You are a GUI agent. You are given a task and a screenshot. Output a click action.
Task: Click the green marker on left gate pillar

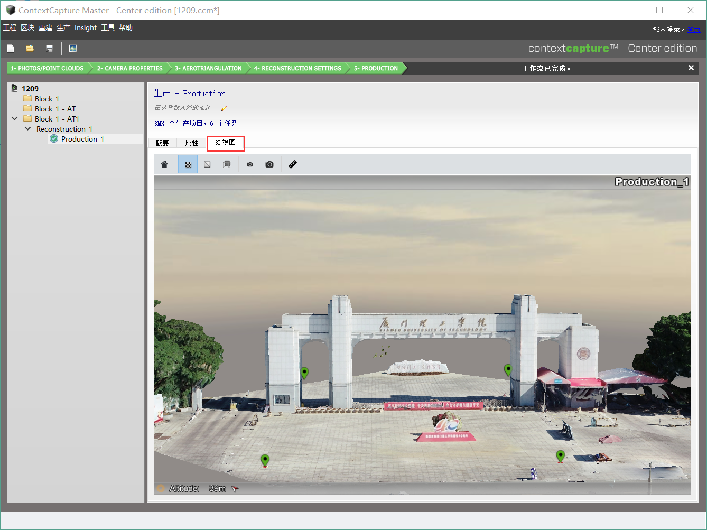coord(304,373)
